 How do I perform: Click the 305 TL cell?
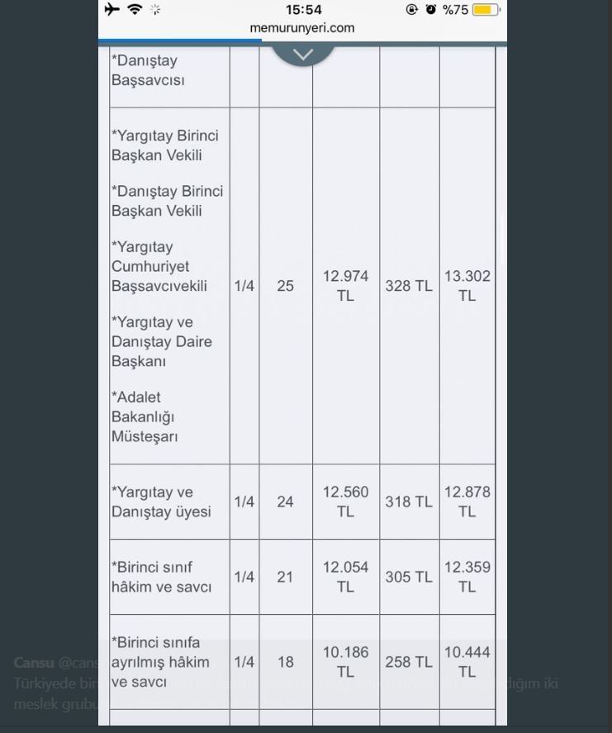[x=408, y=577]
